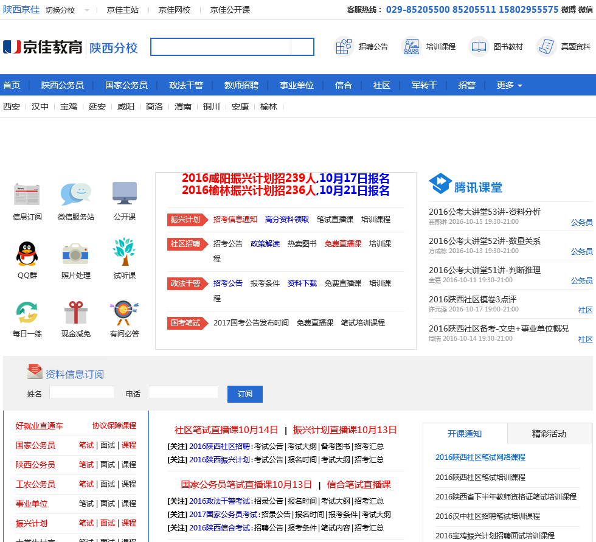The image size is (596, 542).
Task: Open 2017国家公务员考试 link
Action: (x=224, y=514)
